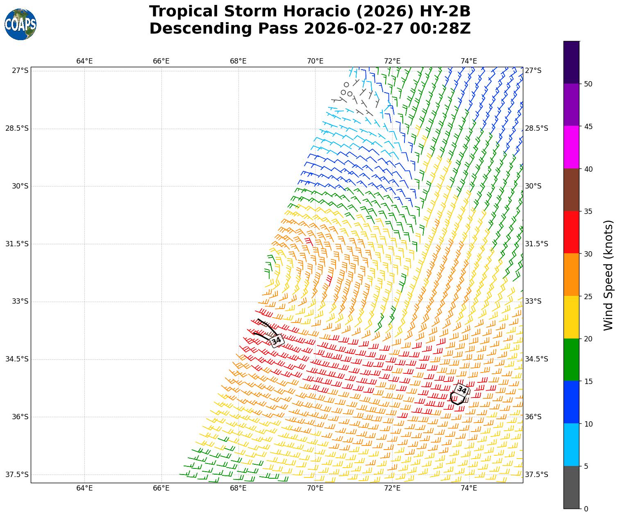
Task: Click the 64°E label on bottom axis
Action: [x=84, y=488]
